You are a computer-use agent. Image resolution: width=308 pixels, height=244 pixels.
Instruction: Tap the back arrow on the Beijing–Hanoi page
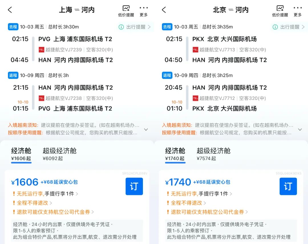pyautogui.click(x=164, y=9)
